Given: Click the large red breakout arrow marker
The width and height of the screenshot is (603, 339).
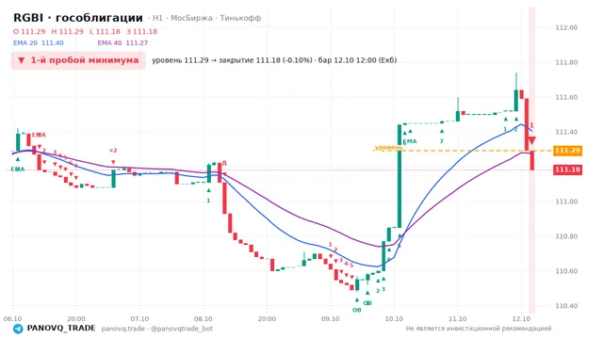Looking at the screenshot, I should 531,141.
